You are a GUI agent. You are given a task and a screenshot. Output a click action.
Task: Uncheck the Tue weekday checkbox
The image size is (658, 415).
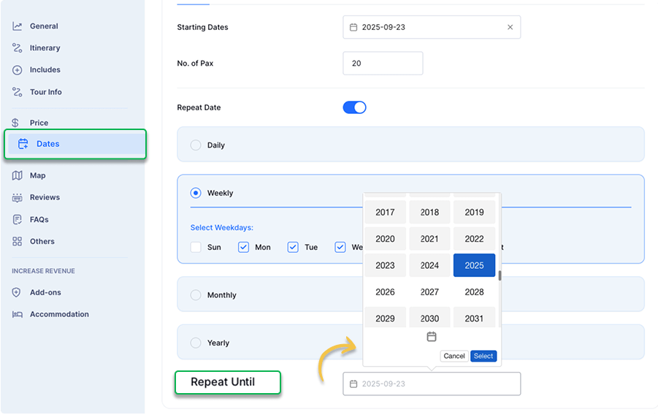(x=293, y=247)
